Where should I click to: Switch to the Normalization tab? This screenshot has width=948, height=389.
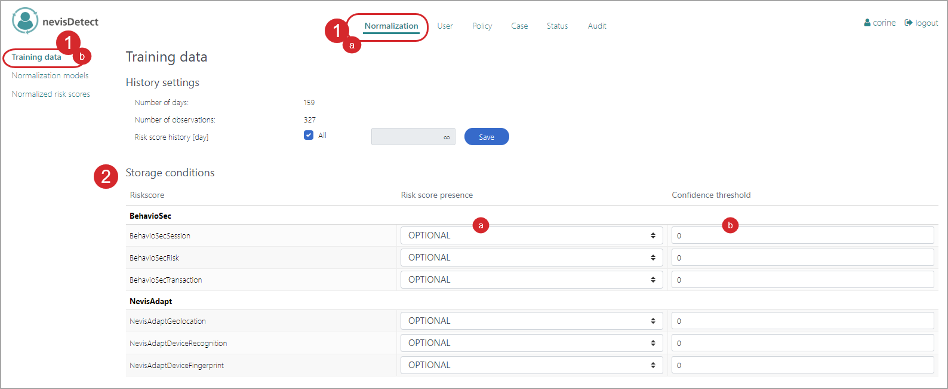point(391,26)
